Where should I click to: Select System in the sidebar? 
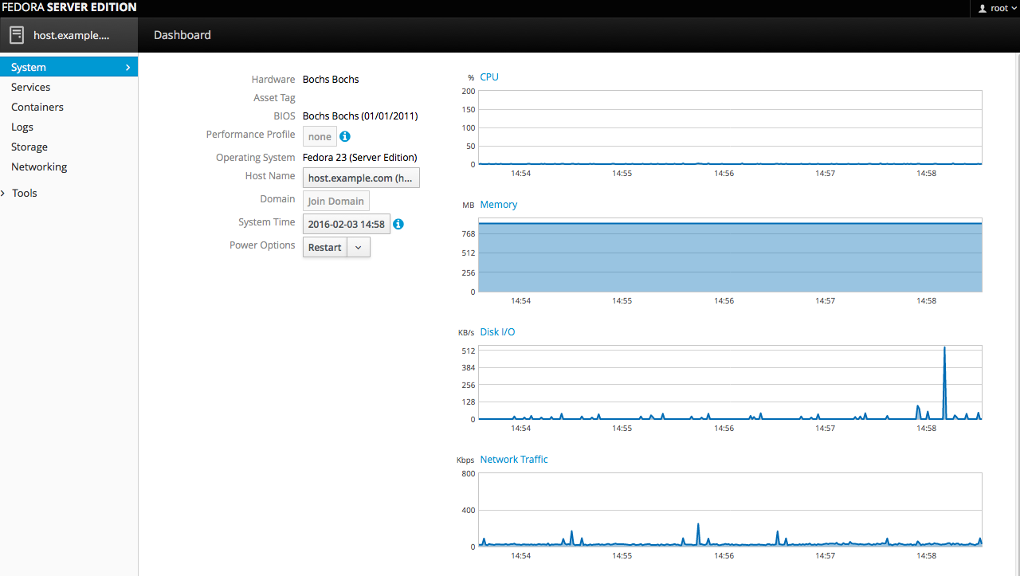(x=69, y=67)
